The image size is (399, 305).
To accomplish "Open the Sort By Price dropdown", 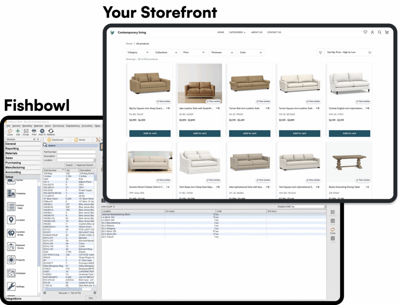I will point(349,53).
